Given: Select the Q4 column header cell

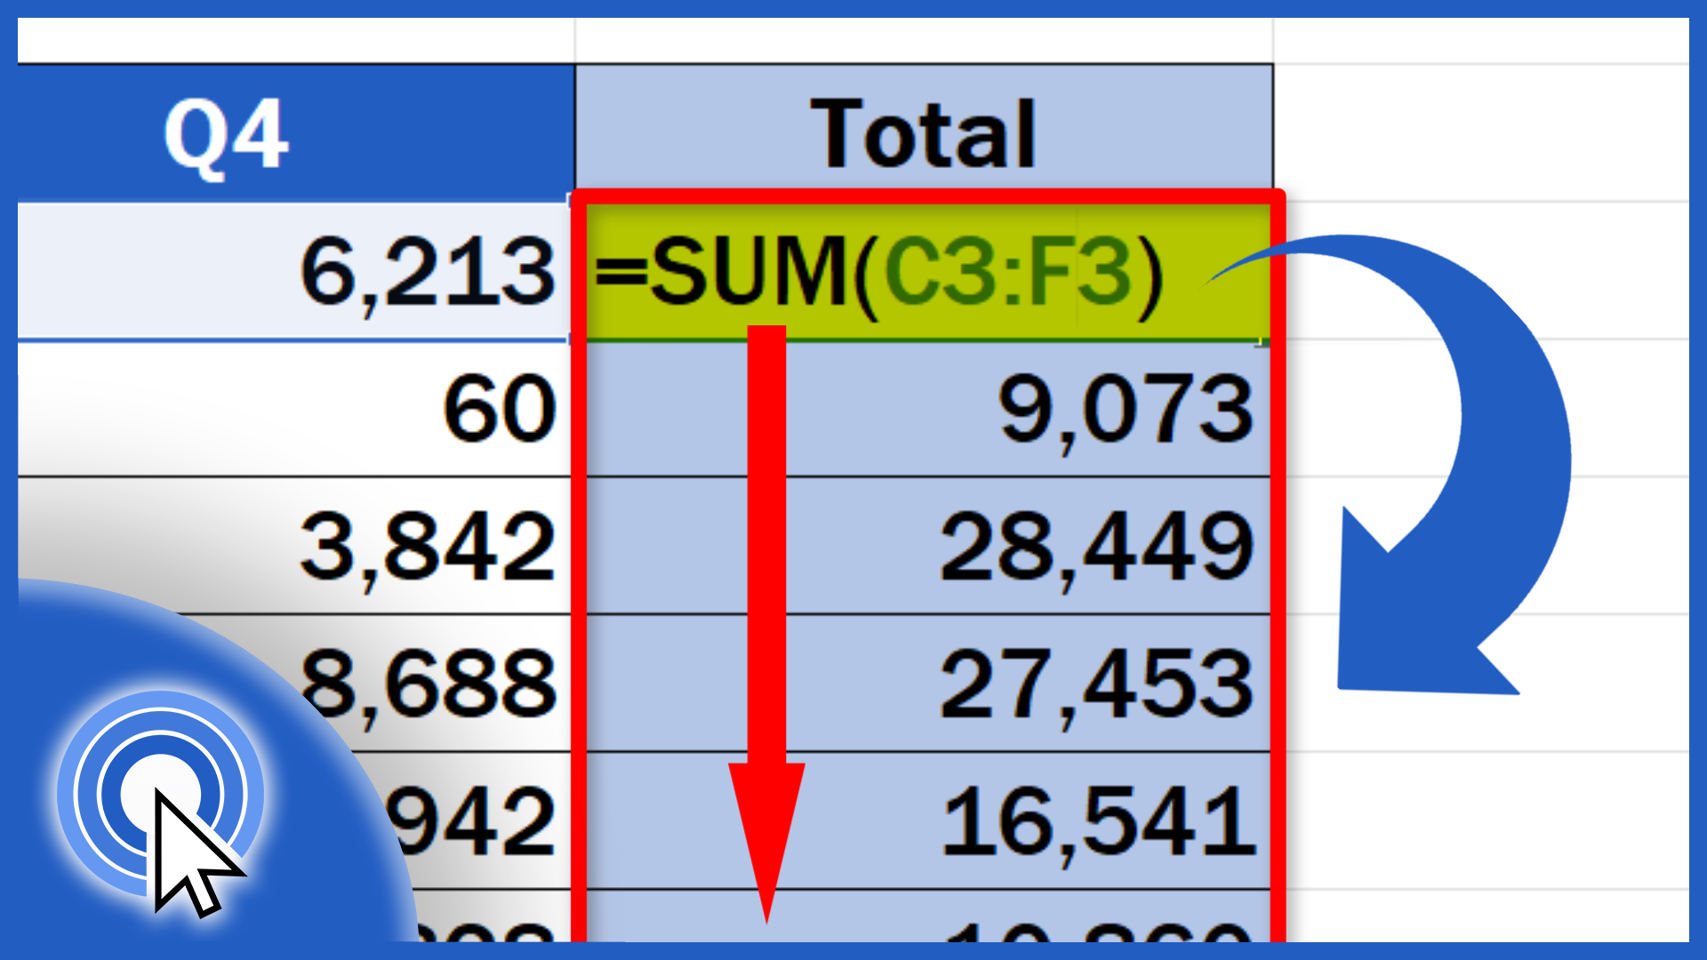Looking at the screenshot, I should 296,133.
